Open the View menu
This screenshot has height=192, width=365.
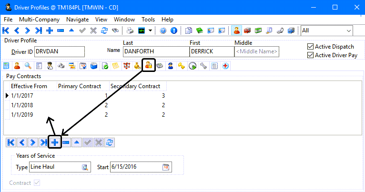coord(101,20)
